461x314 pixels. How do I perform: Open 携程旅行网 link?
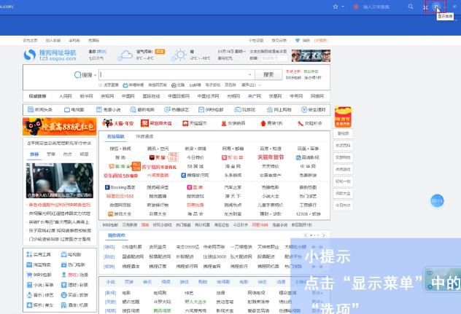[x=195, y=176]
